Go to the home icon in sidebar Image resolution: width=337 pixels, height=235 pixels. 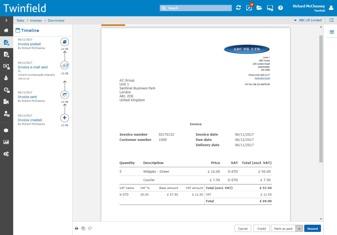click(x=6, y=30)
